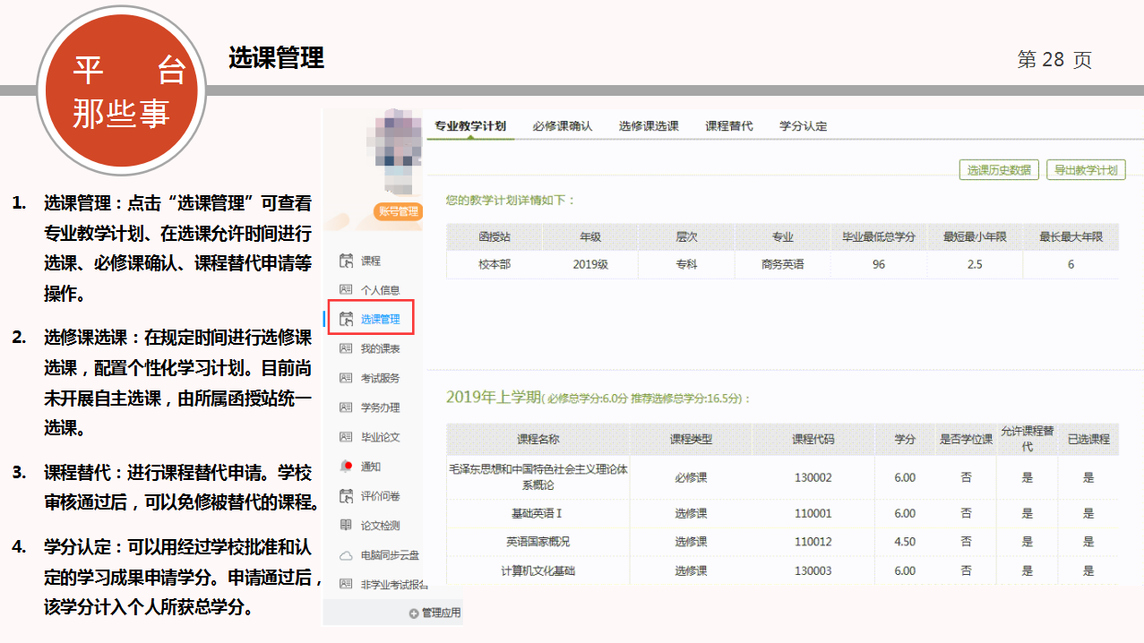Open 学务办理 from the sidebar
The image size is (1144, 643).
click(x=346, y=407)
